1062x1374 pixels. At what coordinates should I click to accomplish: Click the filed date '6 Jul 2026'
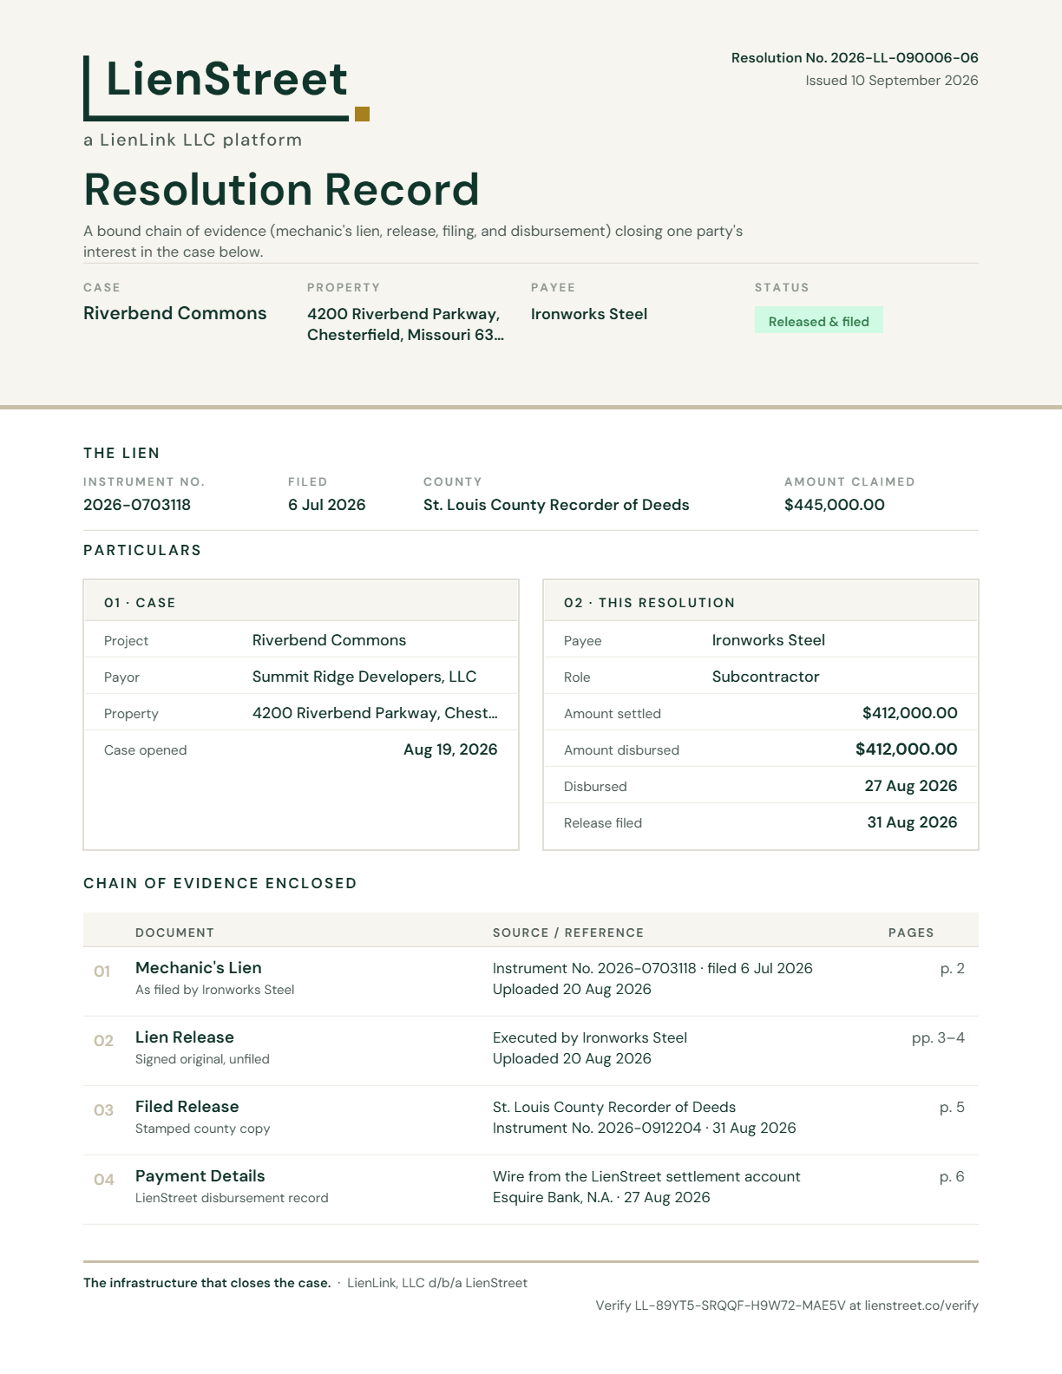coord(327,505)
